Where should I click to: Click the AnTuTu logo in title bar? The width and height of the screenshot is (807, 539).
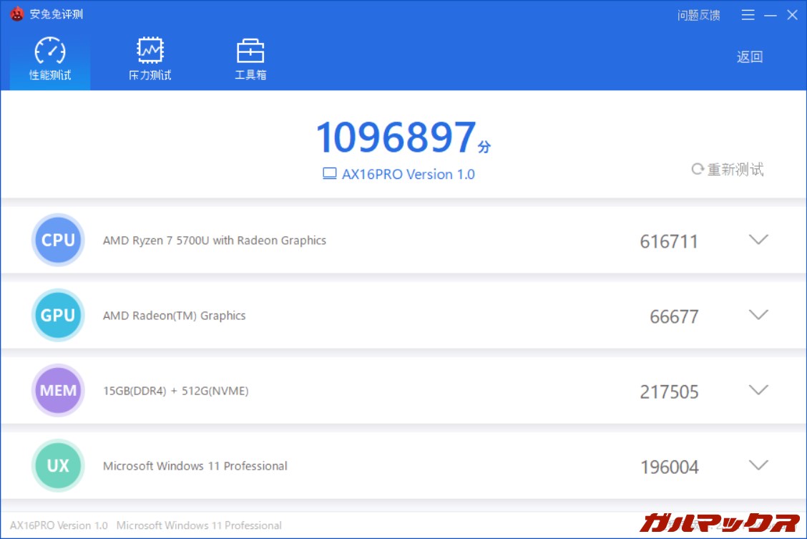tap(16, 13)
